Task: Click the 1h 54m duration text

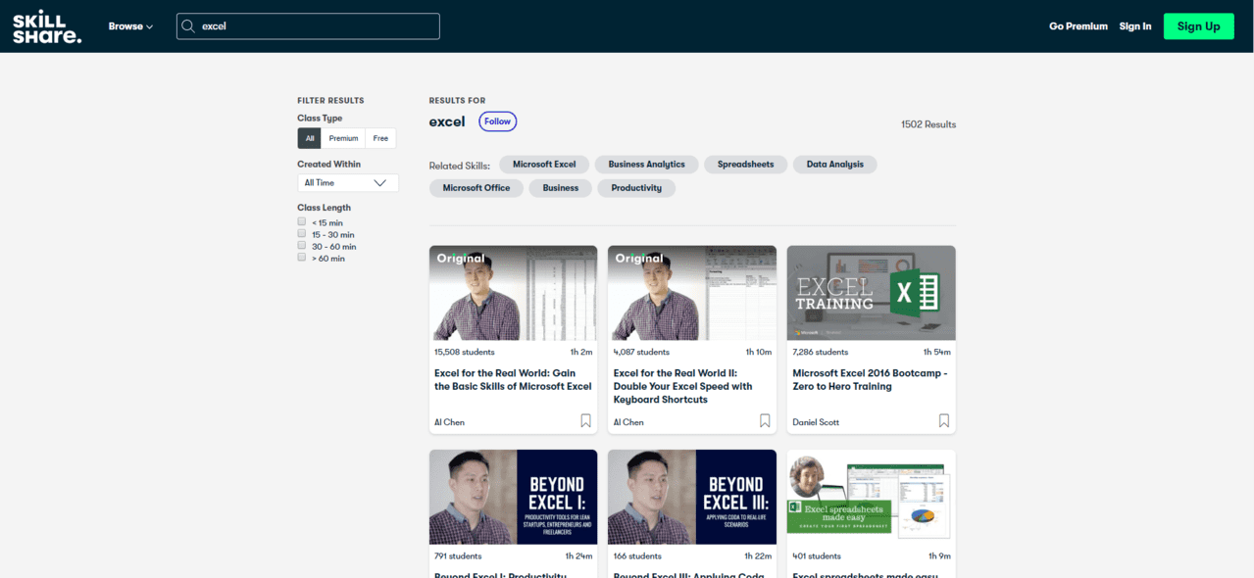Action: click(937, 352)
